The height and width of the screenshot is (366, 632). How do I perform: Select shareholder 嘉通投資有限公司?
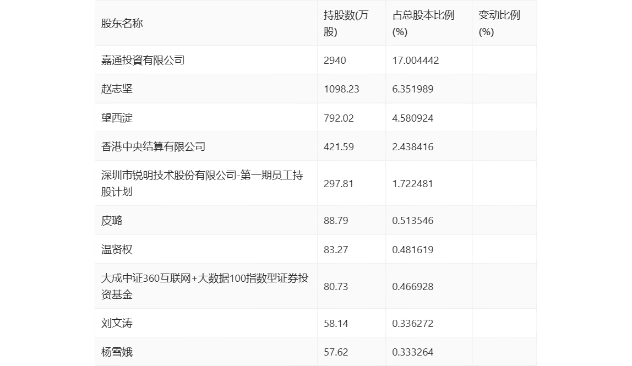tap(143, 60)
